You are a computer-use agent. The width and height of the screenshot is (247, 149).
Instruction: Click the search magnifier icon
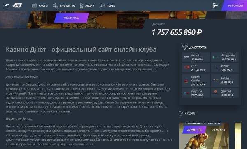tap(102, 6)
